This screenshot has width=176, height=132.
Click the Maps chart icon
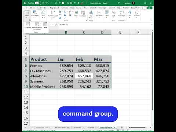(76, 14)
